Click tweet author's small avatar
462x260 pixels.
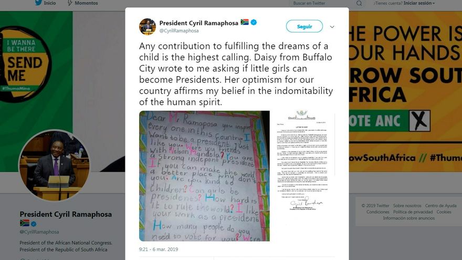point(148,27)
